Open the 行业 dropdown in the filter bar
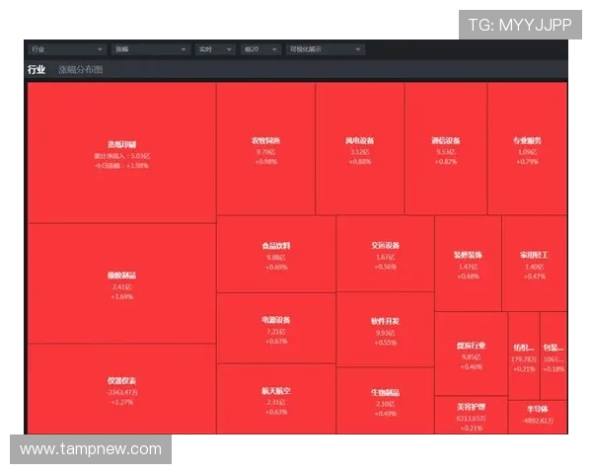The width and height of the screenshot is (592, 474). click(x=67, y=48)
